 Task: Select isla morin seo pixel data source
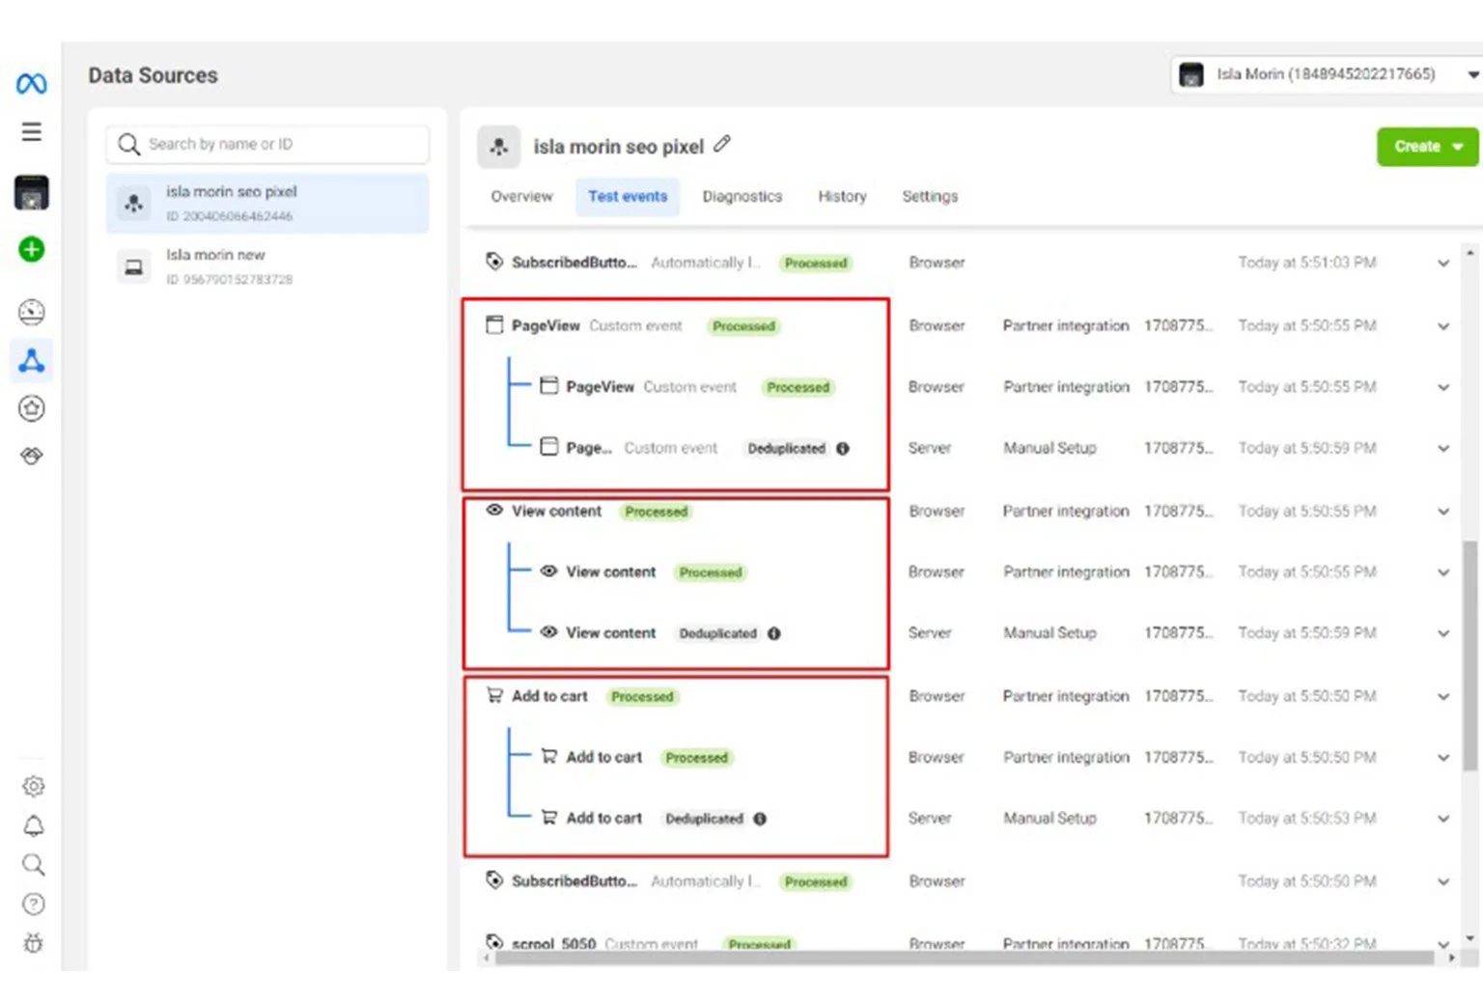tap(267, 203)
